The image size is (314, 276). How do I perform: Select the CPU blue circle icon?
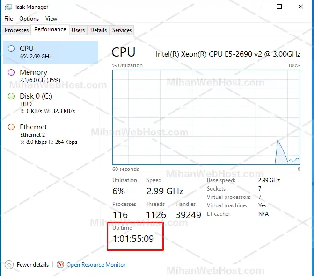(x=11, y=49)
